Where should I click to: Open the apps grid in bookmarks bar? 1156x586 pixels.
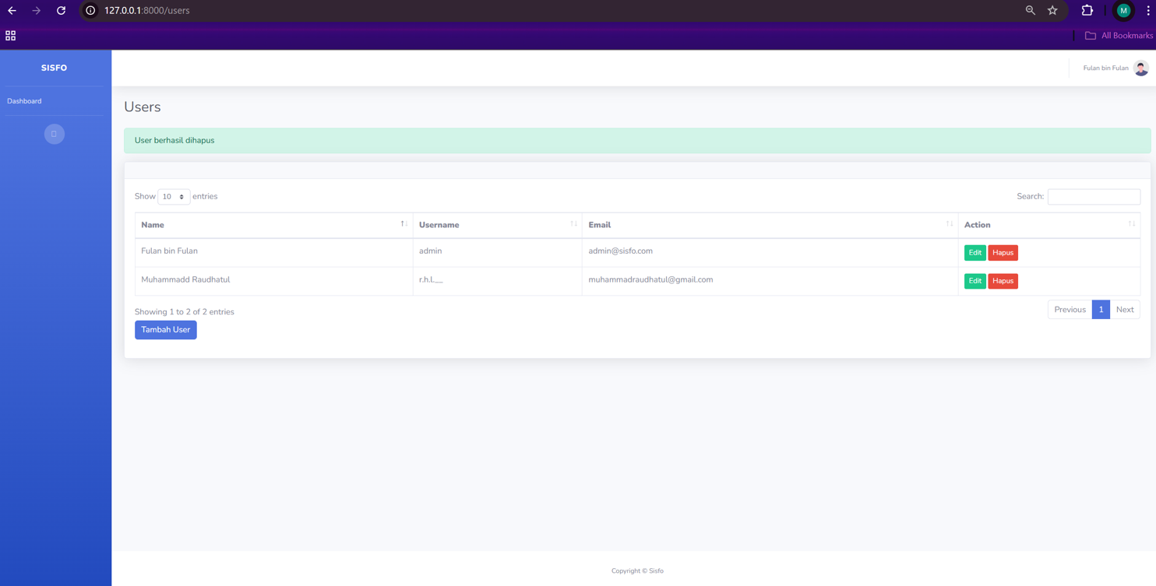pyautogui.click(x=11, y=36)
